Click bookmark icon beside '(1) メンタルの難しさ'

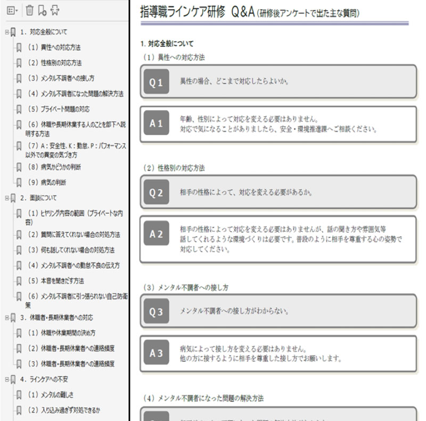click(x=20, y=395)
